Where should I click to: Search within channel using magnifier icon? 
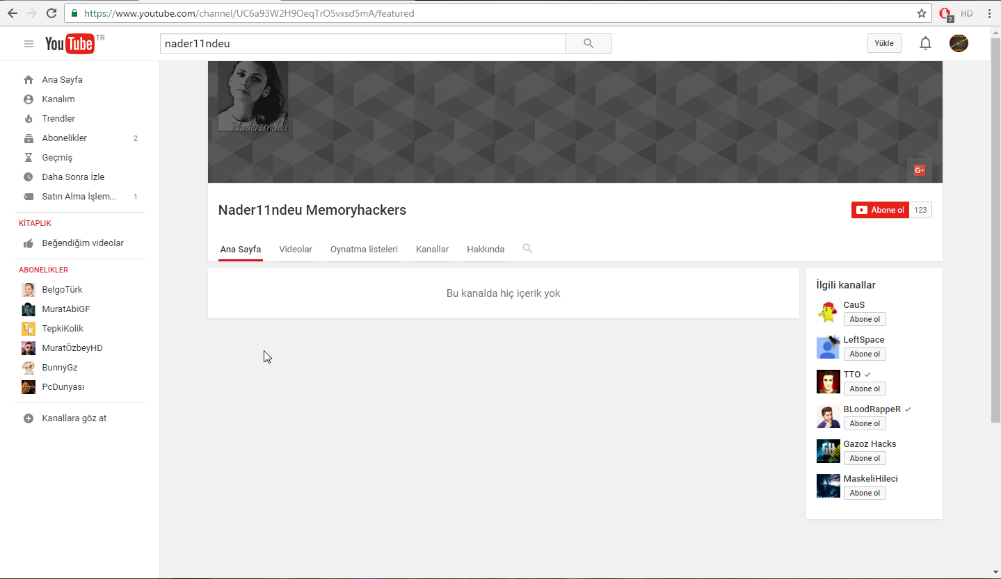(x=527, y=248)
